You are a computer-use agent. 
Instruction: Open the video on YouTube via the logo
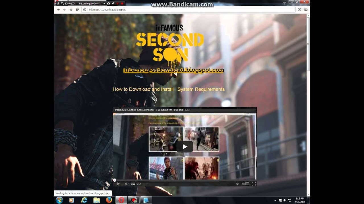(x=245, y=184)
